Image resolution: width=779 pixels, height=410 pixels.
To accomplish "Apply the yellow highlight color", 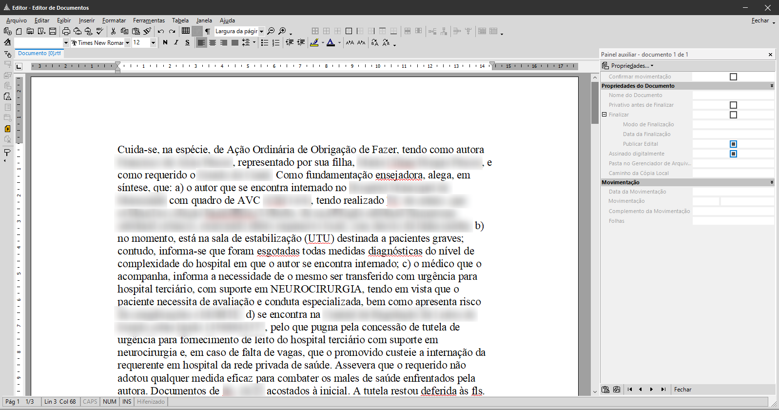I will pos(314,42).
